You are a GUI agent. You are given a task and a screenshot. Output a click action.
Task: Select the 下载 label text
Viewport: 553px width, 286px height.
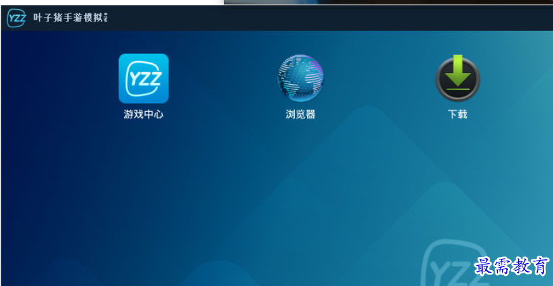pyautogui.click(x=457, y=115)
